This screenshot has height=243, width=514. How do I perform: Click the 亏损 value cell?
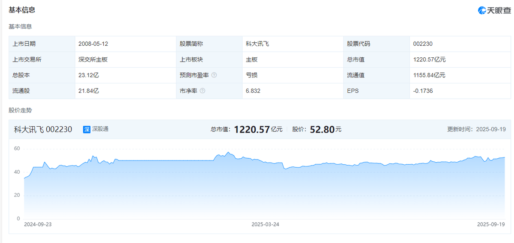click(293, 75)
